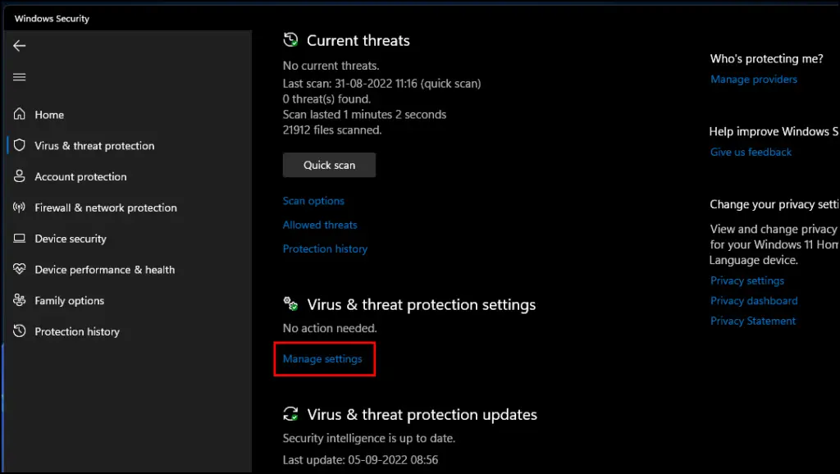
Task: Click the back arrow icon
Action: click(20, 46)
